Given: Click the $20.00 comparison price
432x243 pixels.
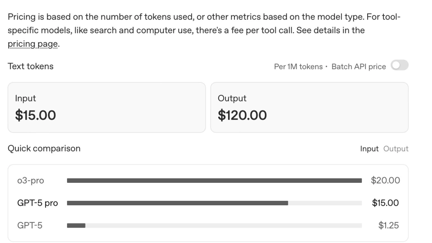Looking at the screenshot, I should (385, 181).
